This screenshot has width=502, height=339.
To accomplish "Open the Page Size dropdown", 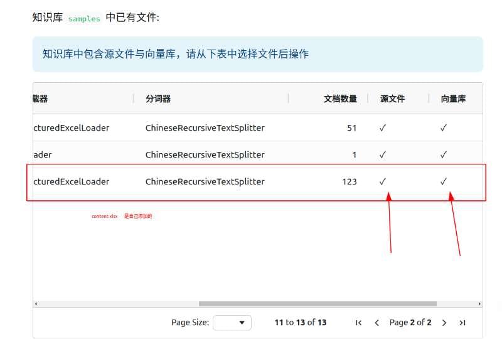I will [232, 323].
